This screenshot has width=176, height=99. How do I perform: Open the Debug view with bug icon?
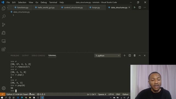pos(4,33)
